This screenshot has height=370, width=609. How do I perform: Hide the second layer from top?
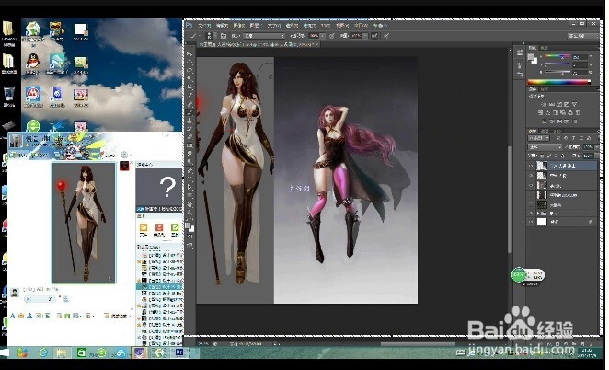coord(531,175)
